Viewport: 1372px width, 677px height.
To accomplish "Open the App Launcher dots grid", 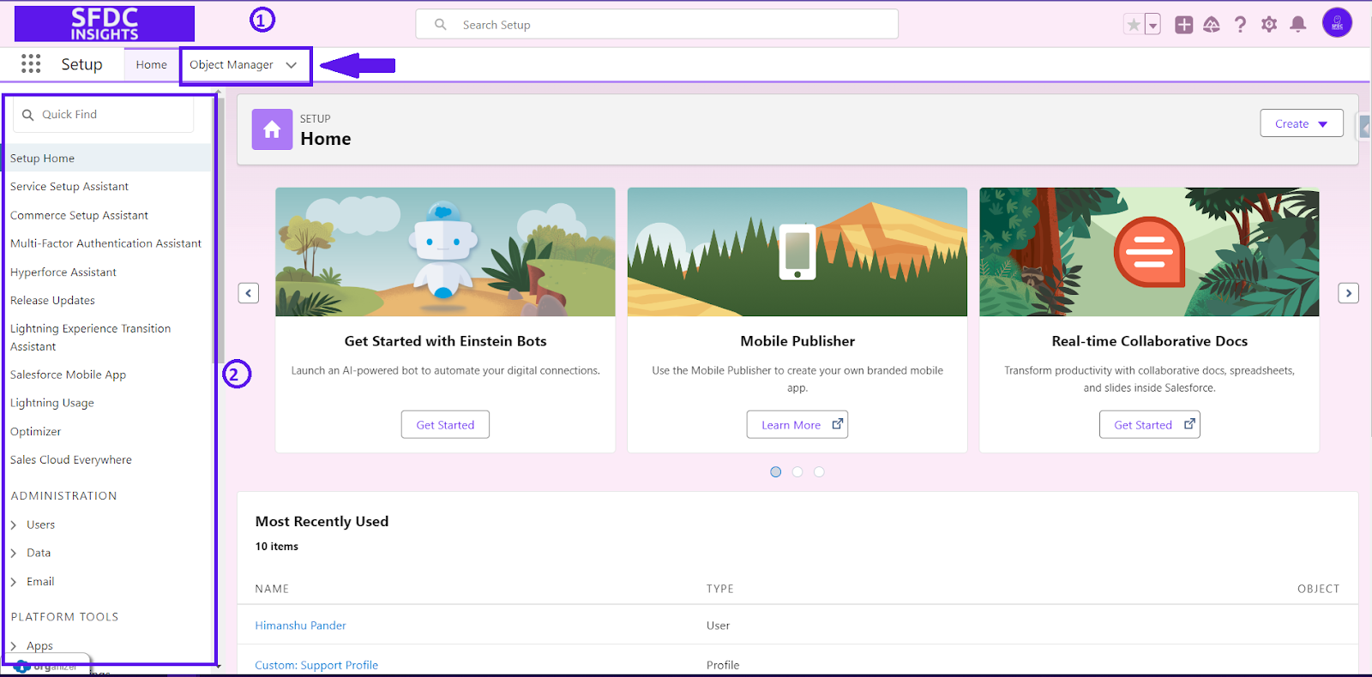I will (31, 63).
